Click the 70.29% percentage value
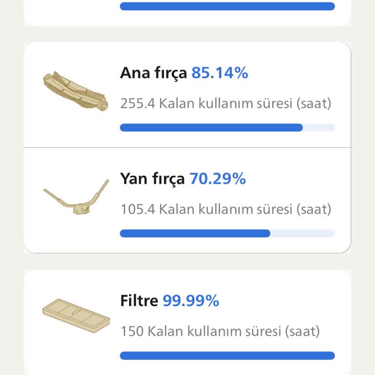The image size is (375, 375). [217, 179]
